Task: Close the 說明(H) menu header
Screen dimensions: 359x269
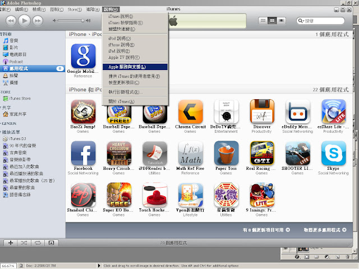Action: tap(111, 10)
